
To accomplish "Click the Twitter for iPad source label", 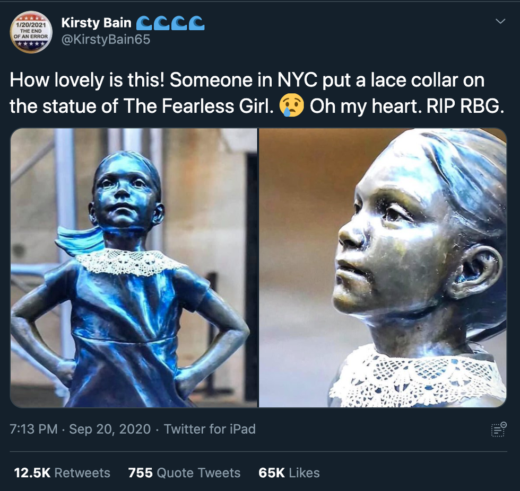I will click(x=210, y=429).
